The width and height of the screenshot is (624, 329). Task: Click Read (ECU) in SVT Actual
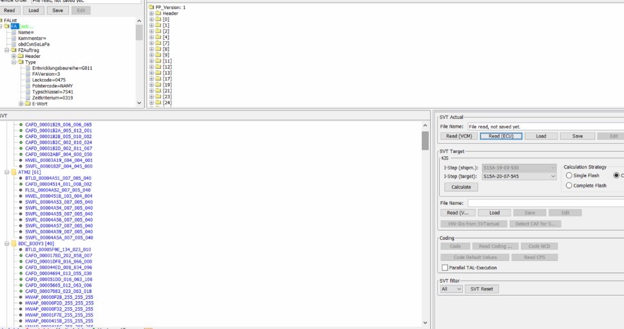tap(501, 136)
